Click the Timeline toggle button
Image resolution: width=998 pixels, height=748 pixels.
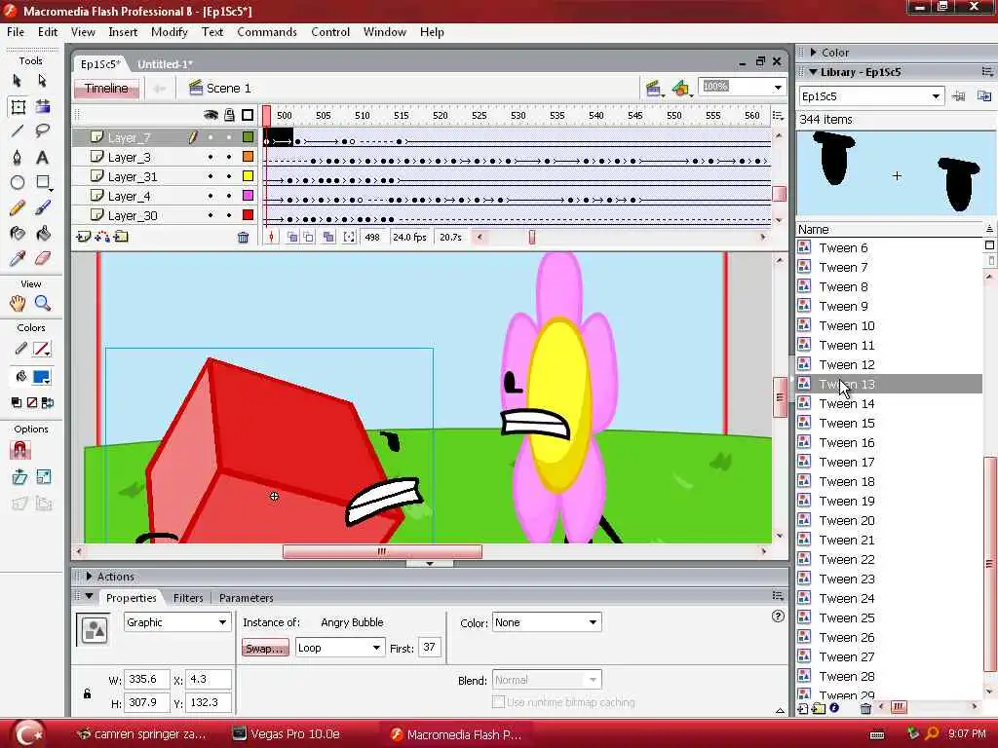[105, 89]
